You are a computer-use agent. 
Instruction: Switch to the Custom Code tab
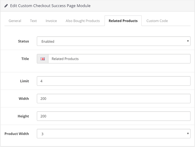pos(157,21)
